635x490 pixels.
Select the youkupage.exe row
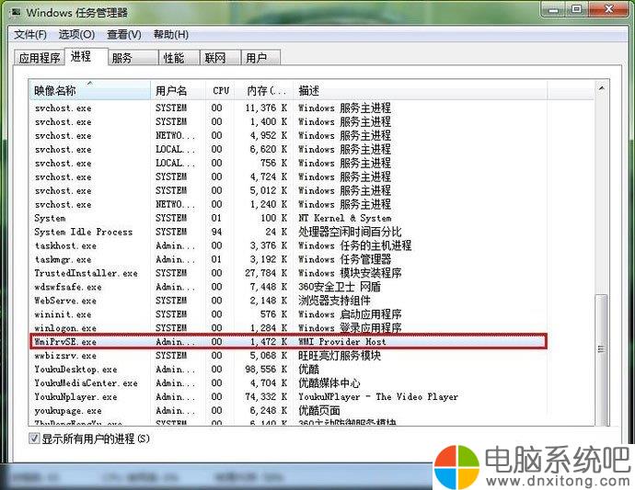point(287,411)
